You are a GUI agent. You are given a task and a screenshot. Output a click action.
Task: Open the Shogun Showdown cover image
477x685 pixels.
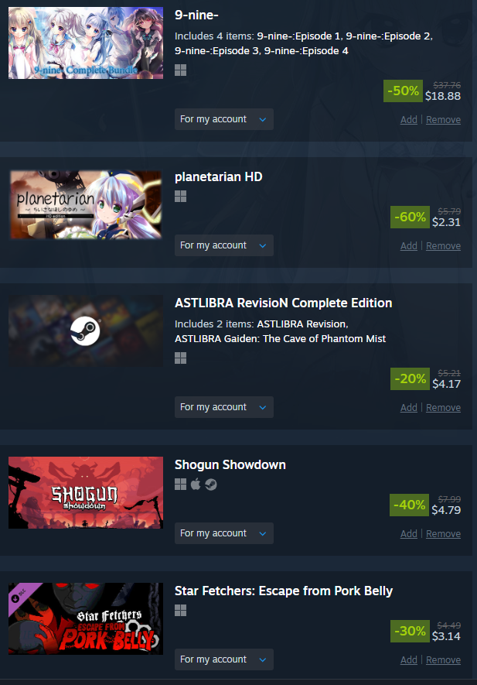tap(86, 492)
